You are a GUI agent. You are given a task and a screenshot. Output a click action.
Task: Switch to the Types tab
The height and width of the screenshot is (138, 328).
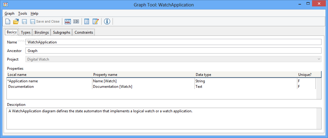tap(26, 32)
